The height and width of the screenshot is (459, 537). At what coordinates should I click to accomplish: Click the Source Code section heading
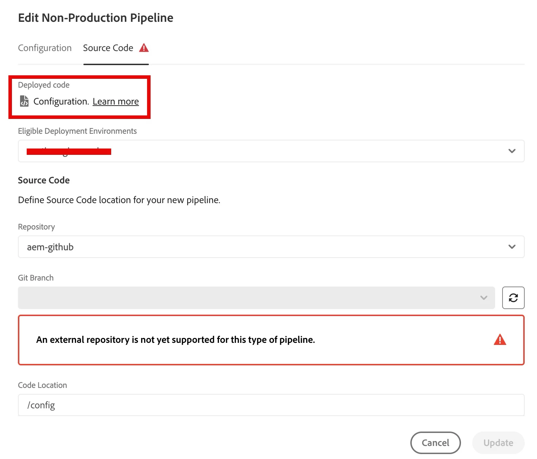click(44, 180)
